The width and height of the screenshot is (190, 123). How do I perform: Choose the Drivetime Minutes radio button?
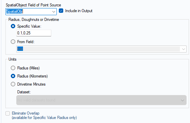pyautogui.click(x=13, y=84)
